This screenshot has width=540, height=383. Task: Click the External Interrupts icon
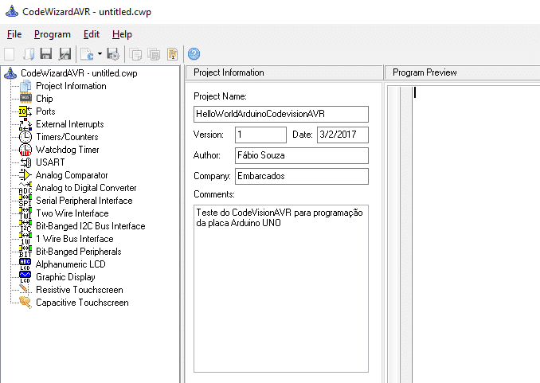pyautogui.click(x=25, y=124)
